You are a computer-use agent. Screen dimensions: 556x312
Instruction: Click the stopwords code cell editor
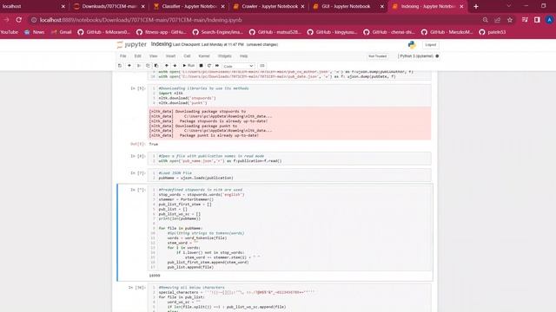pos(289,229)
